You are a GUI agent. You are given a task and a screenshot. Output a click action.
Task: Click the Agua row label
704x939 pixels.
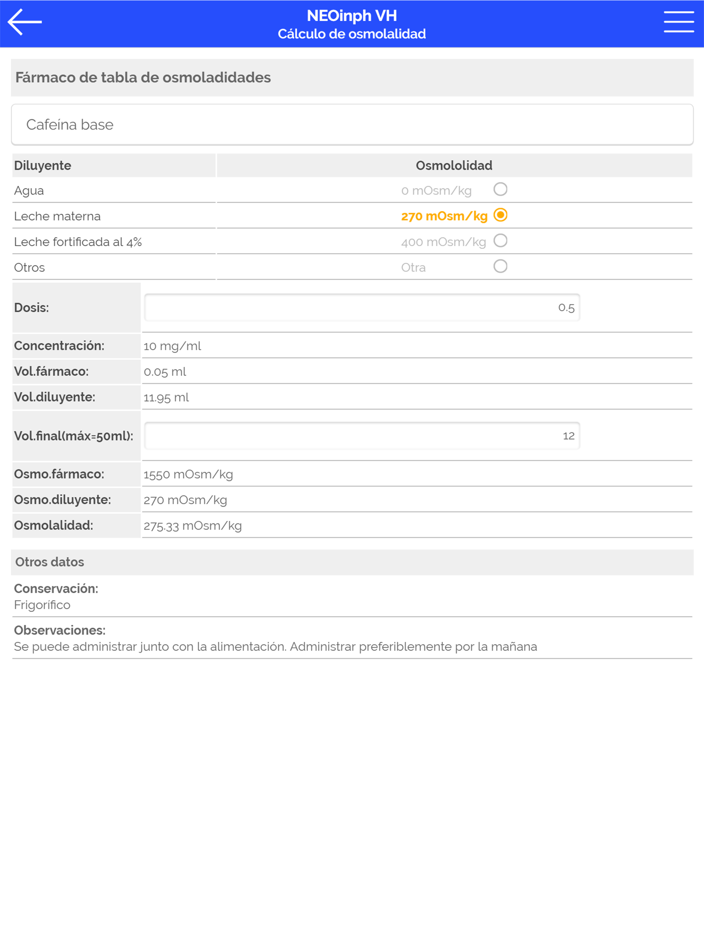pos(29,191)
